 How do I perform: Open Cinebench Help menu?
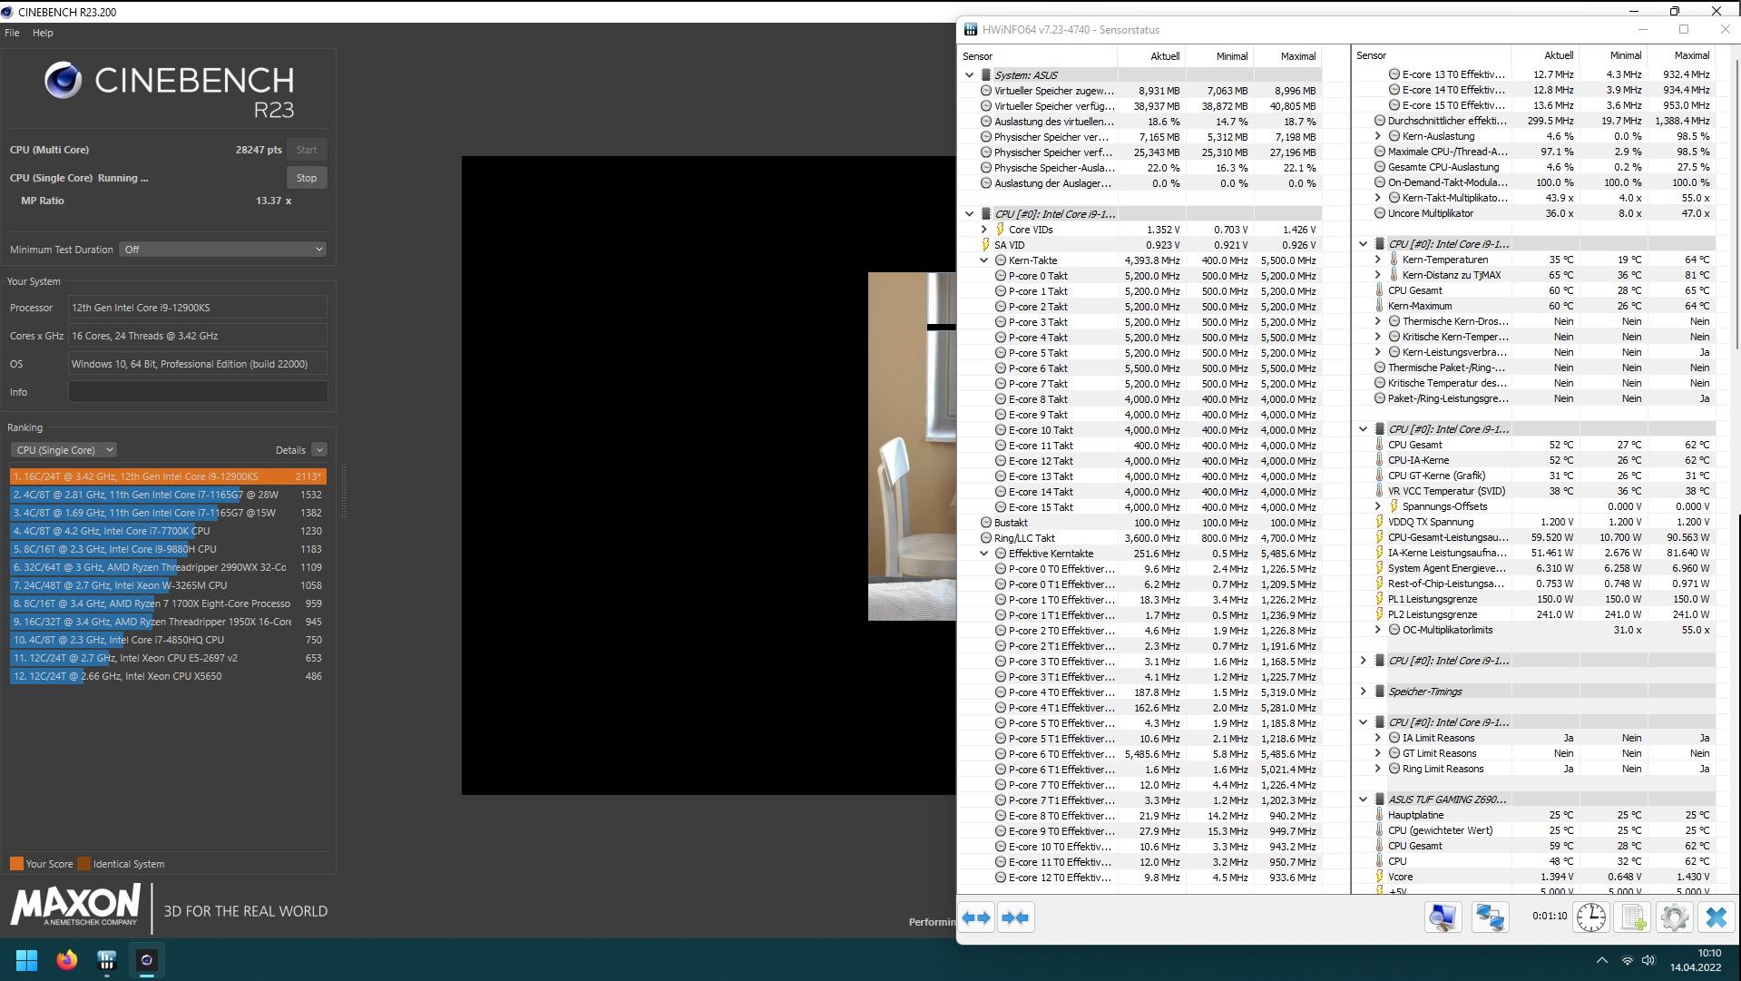point(43,33)
